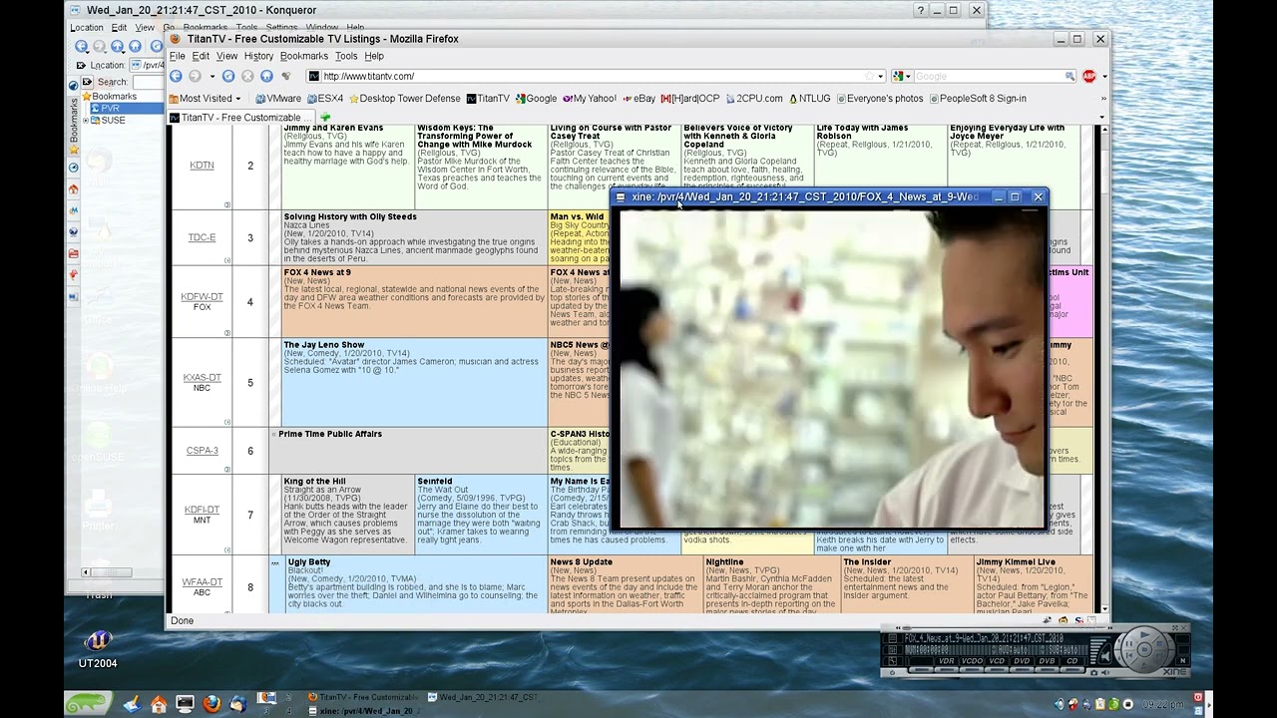The height and width of the screenshot is (718, 1277).
Task: Go back in Firefox navigation toolbar
Action: 176,76
